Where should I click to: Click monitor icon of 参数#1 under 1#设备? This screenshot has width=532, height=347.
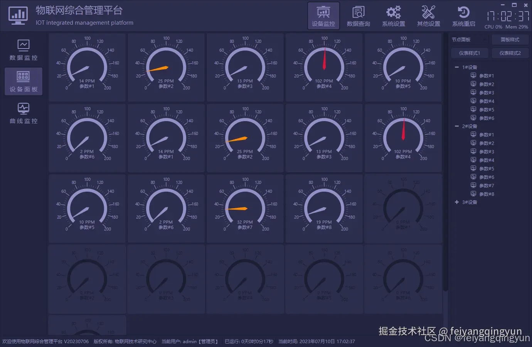473,76
